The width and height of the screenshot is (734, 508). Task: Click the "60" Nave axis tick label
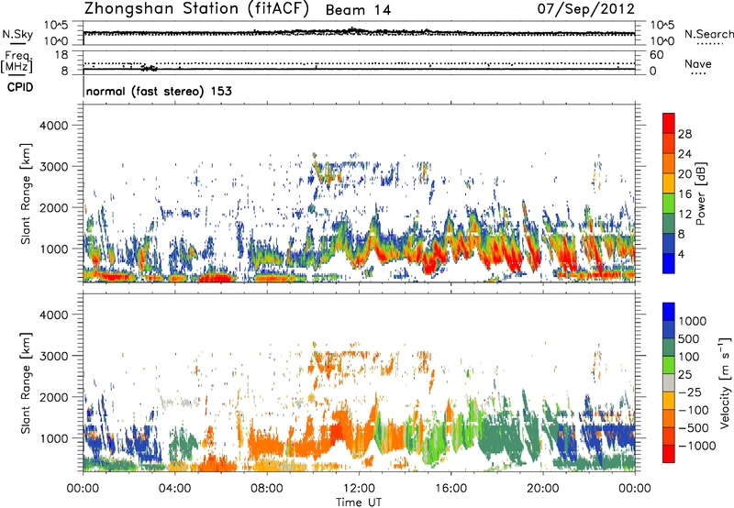click(656, 55)
